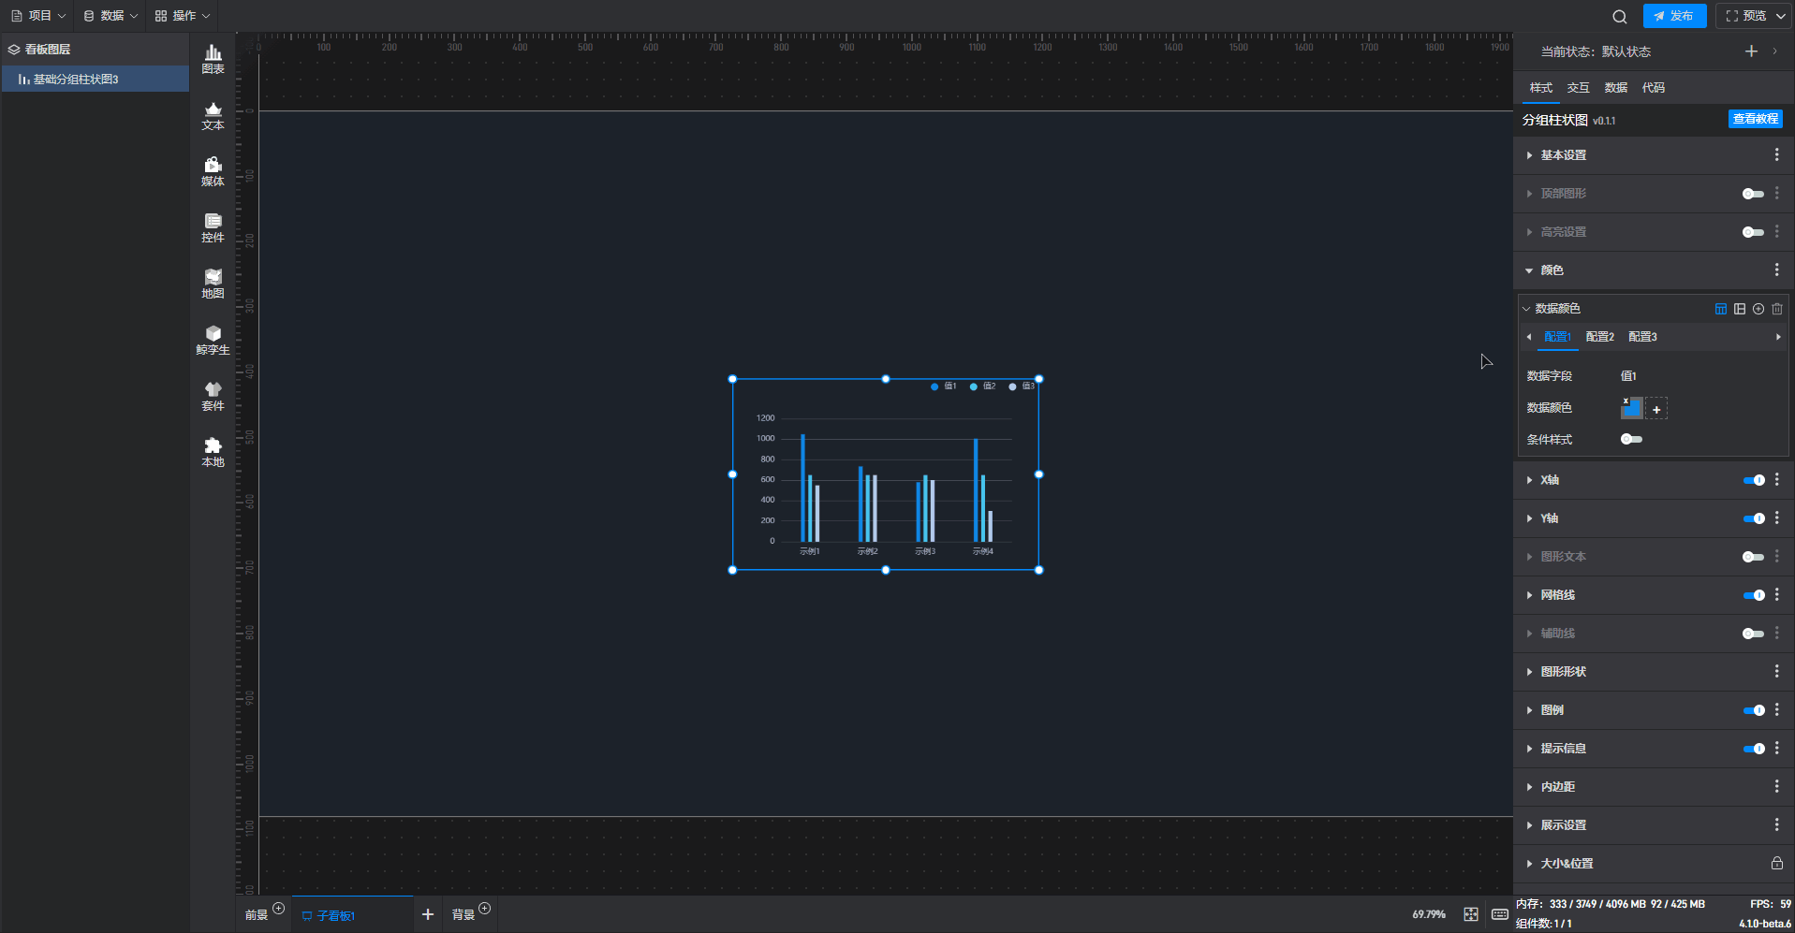The width and height of the screenshot is (1795, 933).
Task: Enable the 图形文本 toggle
Action: coord(1753,557)
